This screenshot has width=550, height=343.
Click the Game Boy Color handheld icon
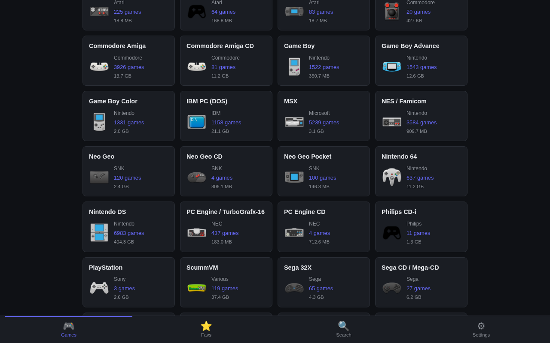pos(99,122)
